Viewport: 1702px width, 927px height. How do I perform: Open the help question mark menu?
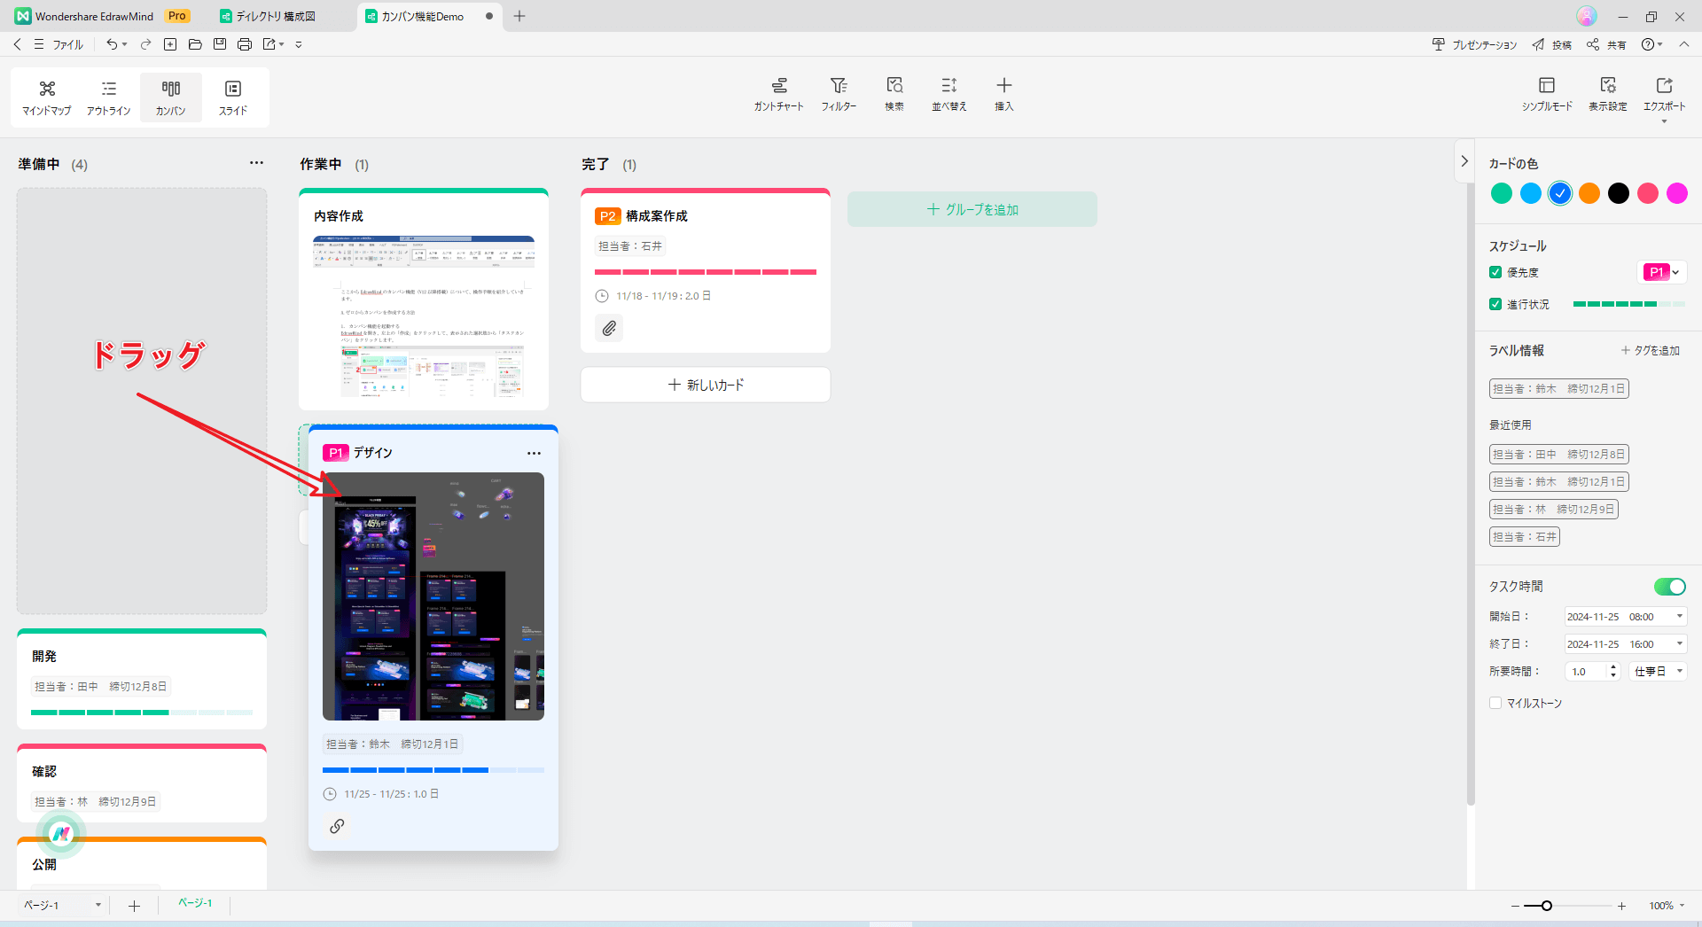(x=1651, y=44)
